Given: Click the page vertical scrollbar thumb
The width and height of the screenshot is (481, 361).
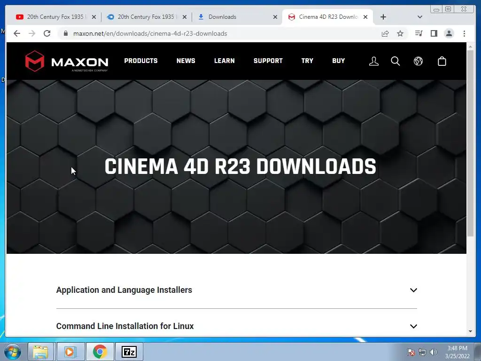Looking at the screenshot, I should [470, 143].
